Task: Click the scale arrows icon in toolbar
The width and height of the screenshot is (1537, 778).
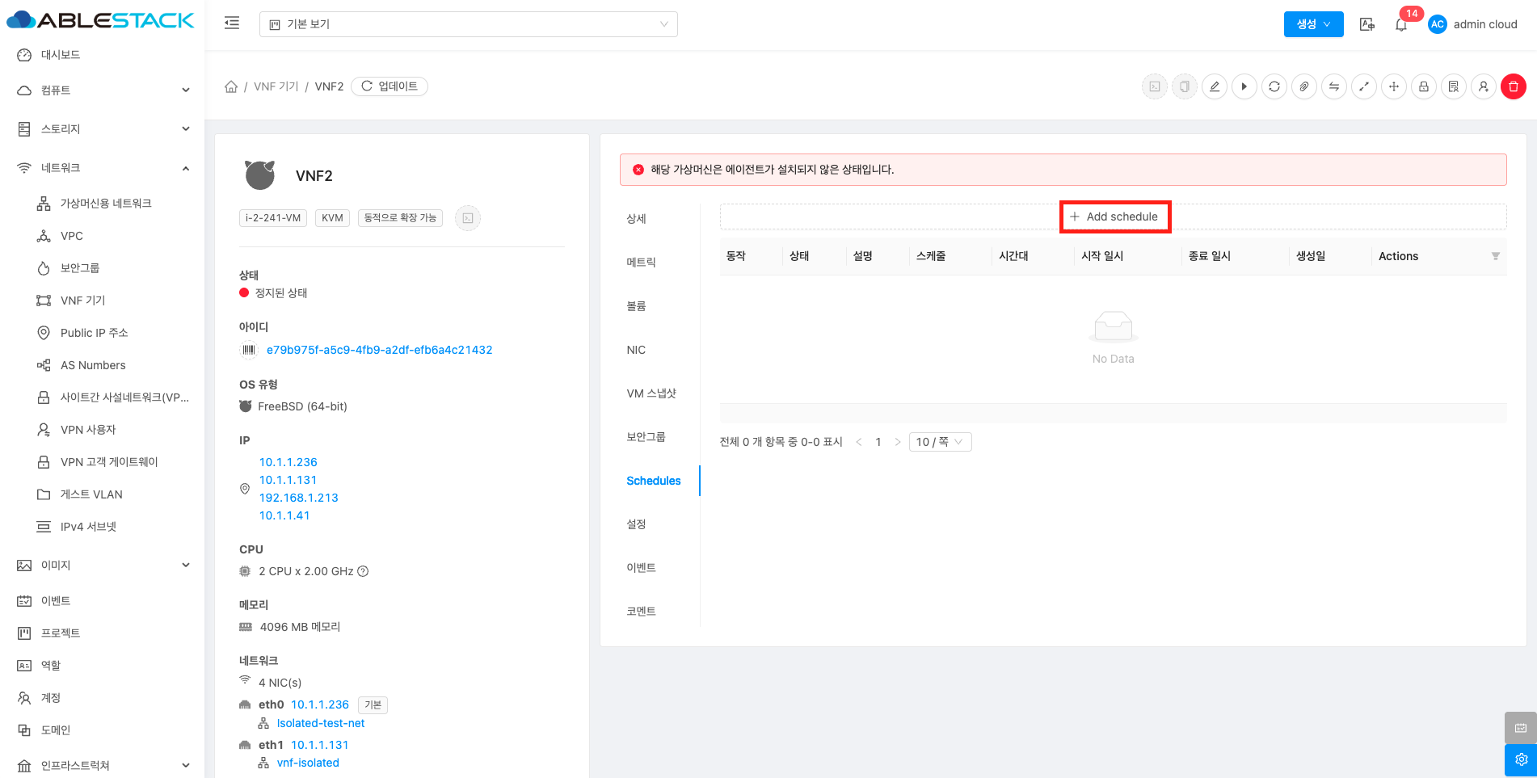Action: [1363, 86]
